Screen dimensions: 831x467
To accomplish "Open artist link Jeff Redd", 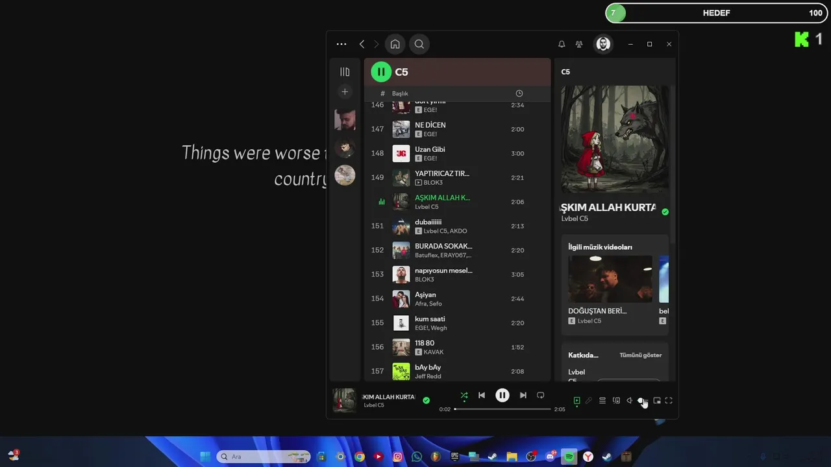I will pyautogui.click(x=428, y=376).
